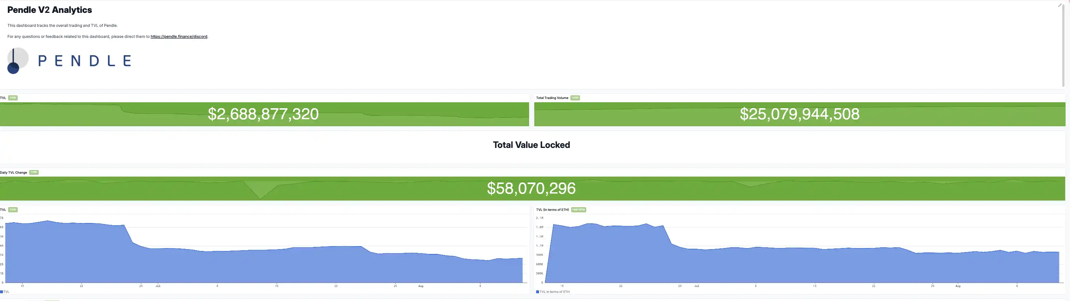Click the Pendle pendulum logo

pos(17,61)
